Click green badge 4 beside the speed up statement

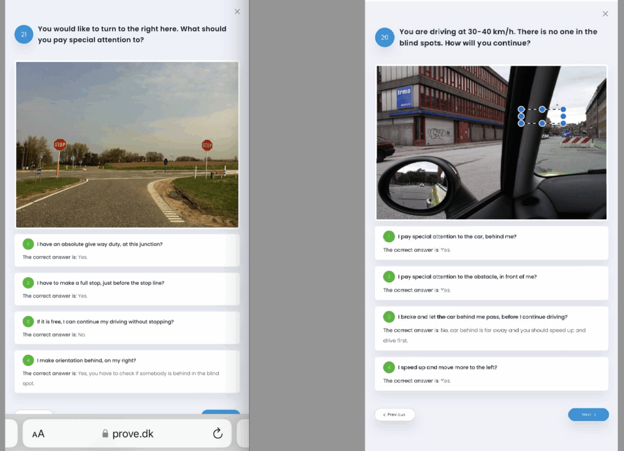coord(389,367)
